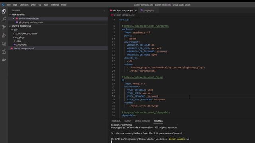
Task: Open the Terminal menu
Action: 54,5
